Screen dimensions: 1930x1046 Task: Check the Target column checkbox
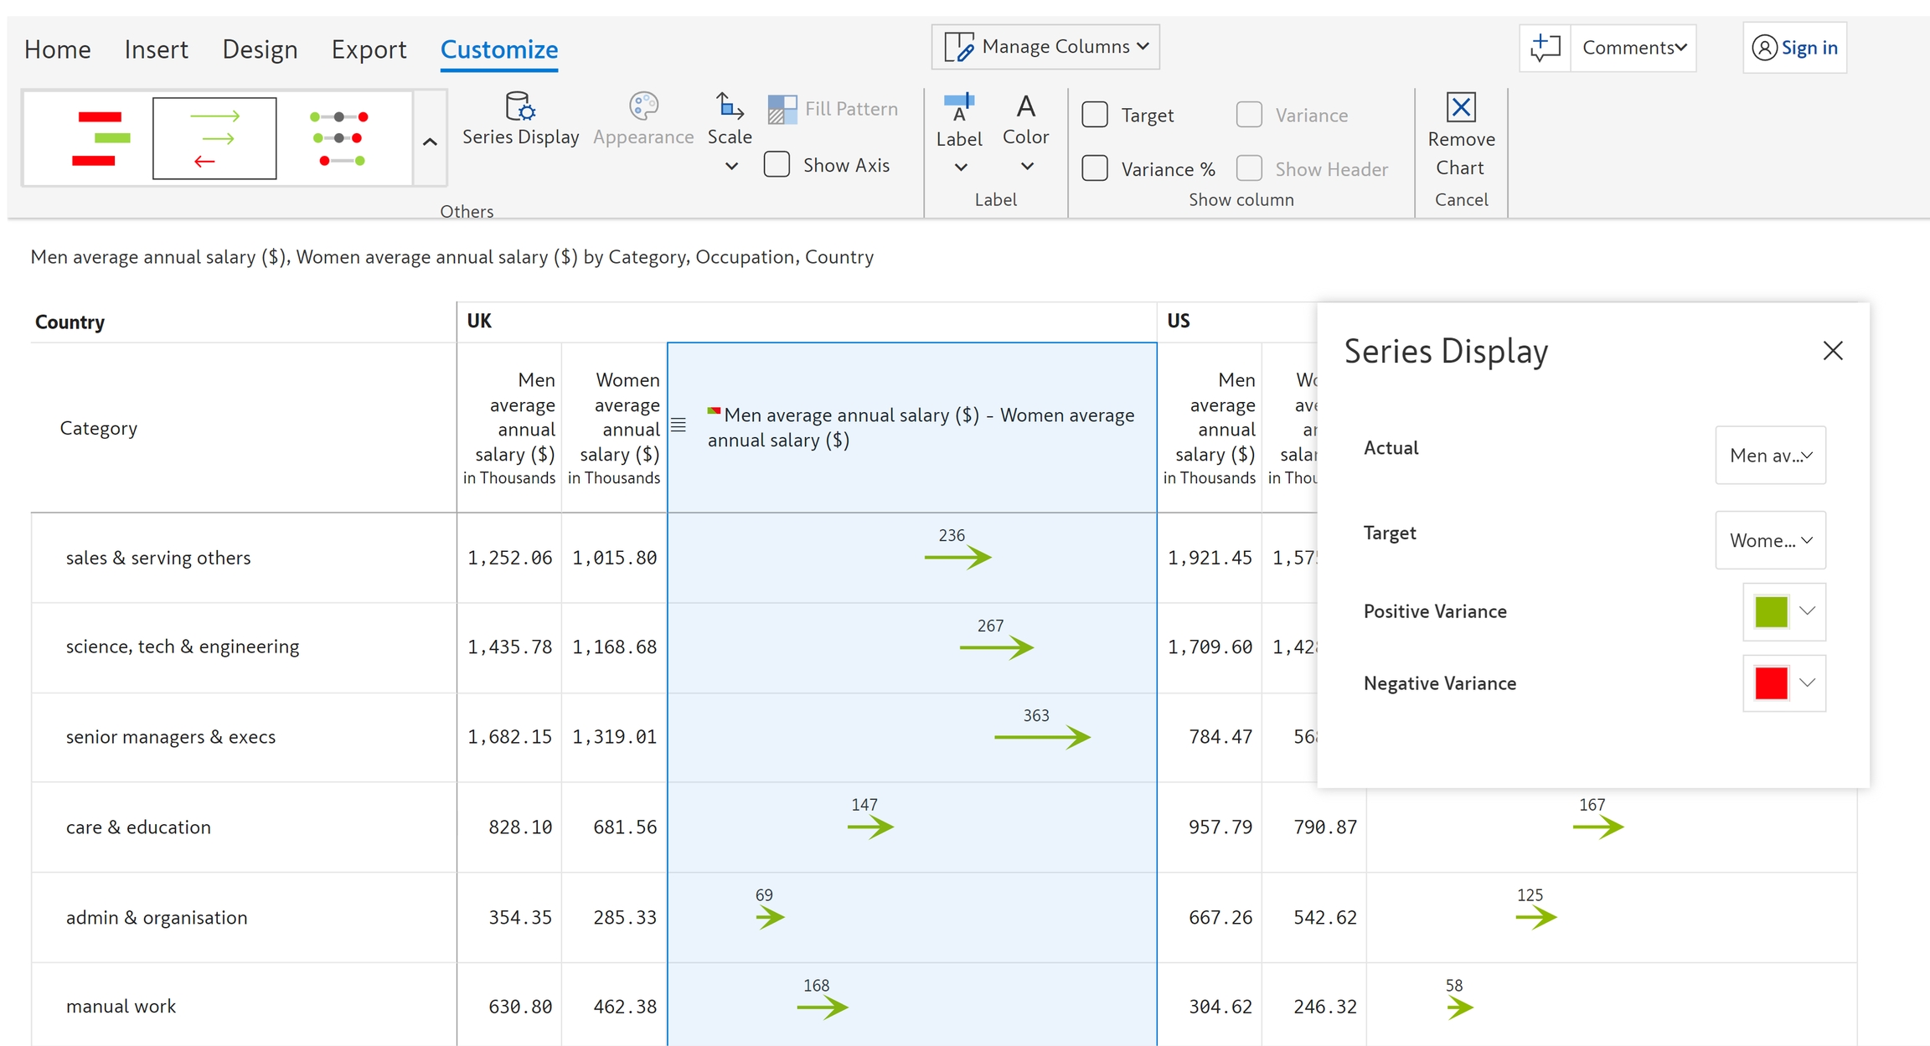(1095, 115)
